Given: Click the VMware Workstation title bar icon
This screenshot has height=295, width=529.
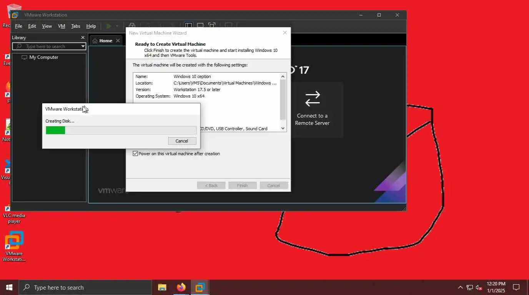Looking at the screenshot, I should click(x=15, y=15).
